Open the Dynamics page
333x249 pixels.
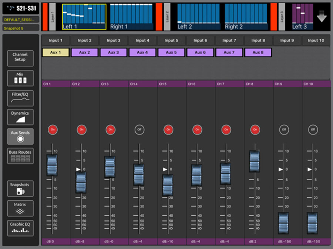point(20,117)
